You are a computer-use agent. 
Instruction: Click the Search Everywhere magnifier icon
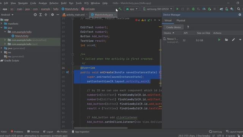click(x=239, y=9)
